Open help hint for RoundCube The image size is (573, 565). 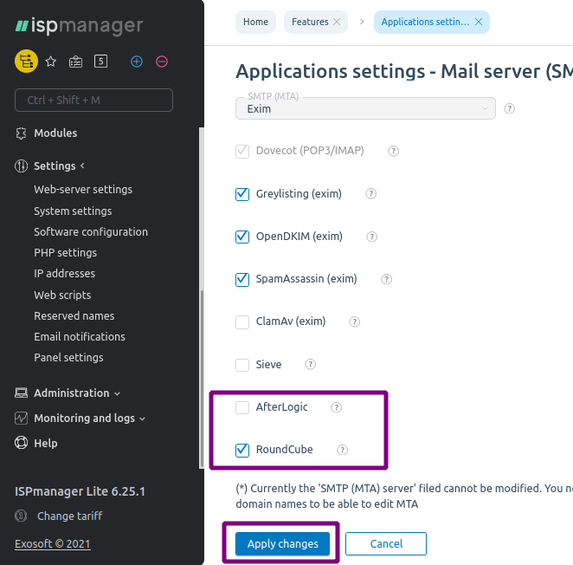pos(342,450)
